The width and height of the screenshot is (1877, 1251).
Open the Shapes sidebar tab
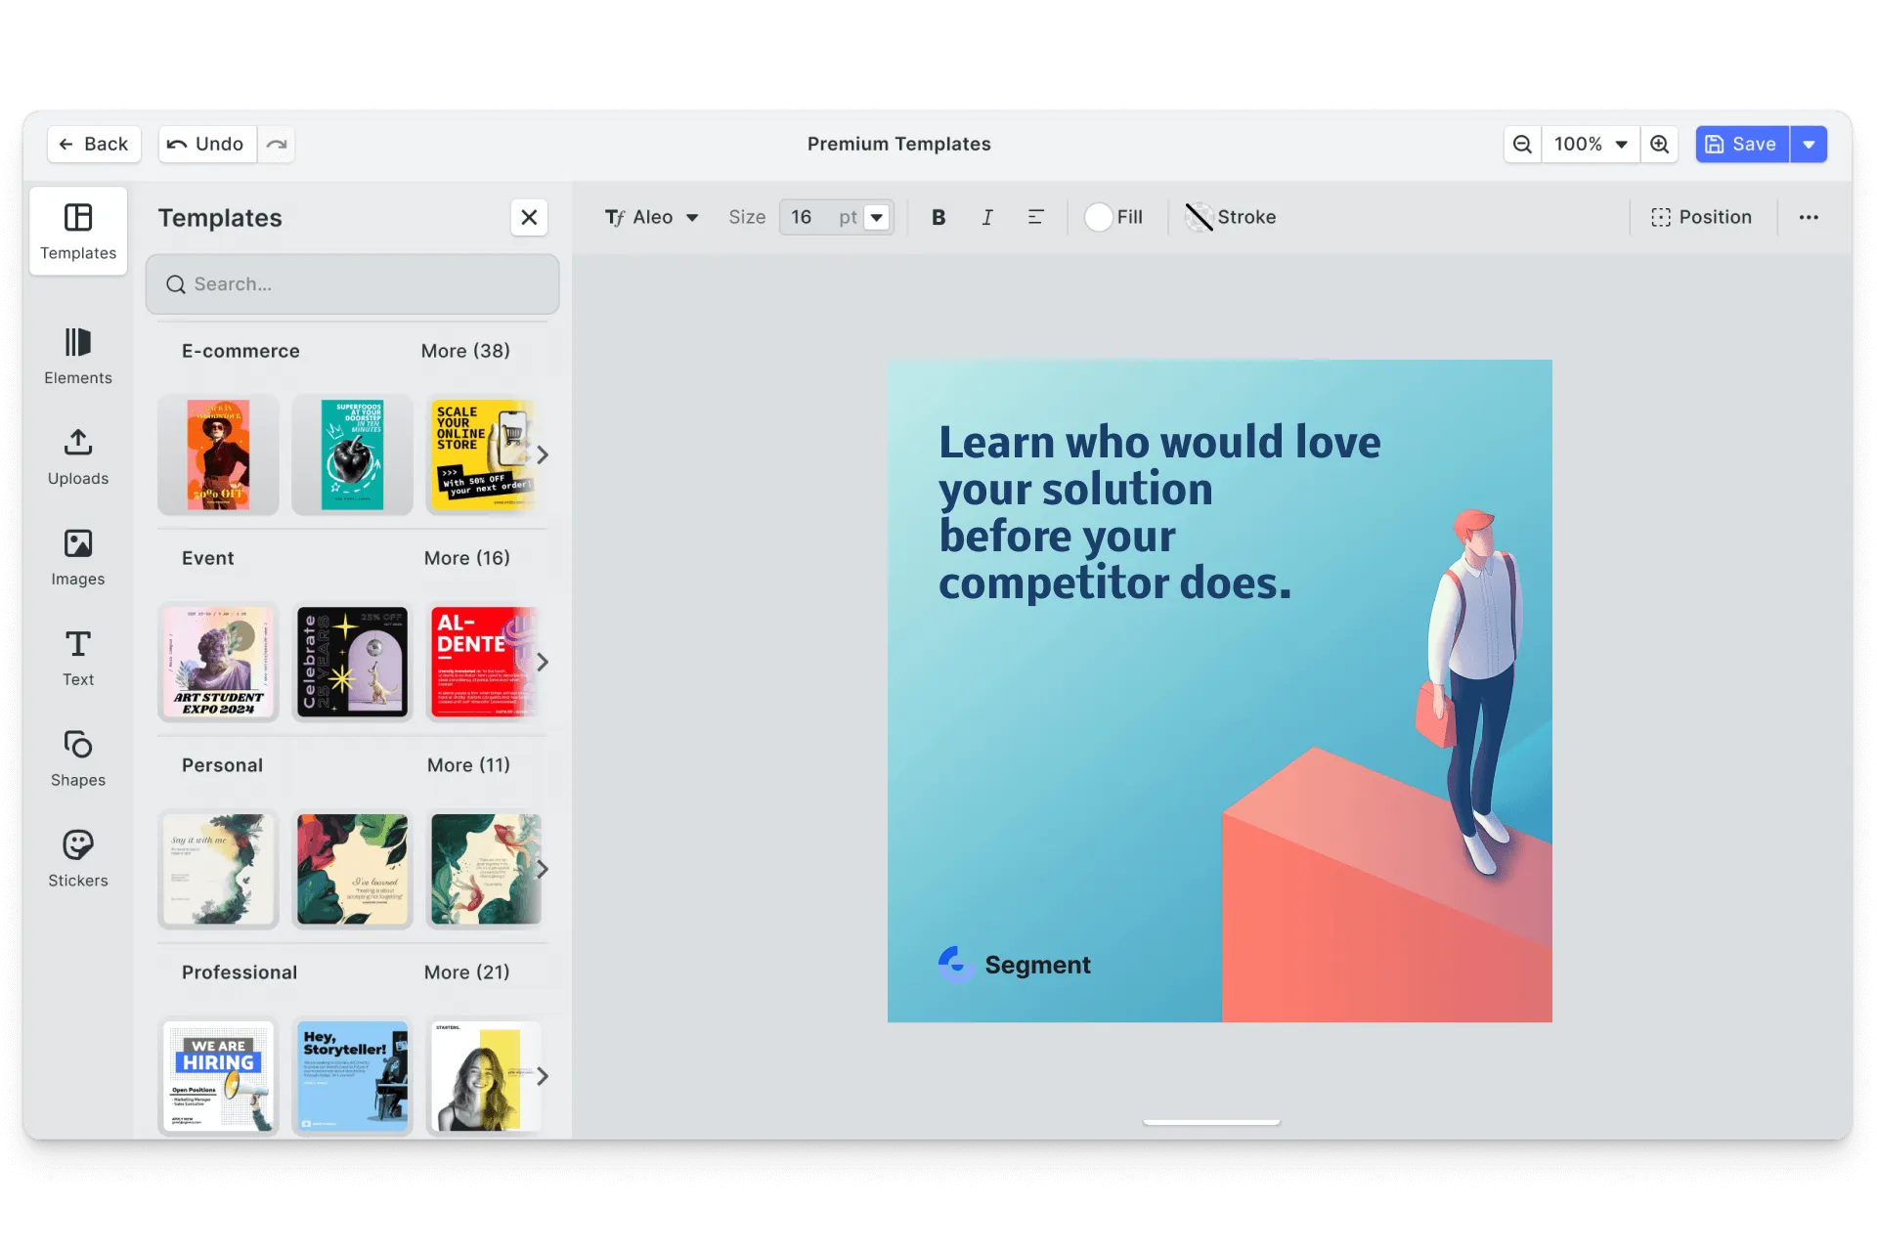[78, 758]
